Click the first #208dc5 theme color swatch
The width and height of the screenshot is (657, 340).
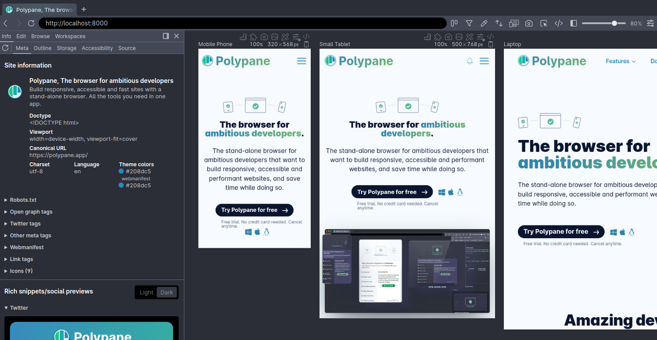coord(121,172)
